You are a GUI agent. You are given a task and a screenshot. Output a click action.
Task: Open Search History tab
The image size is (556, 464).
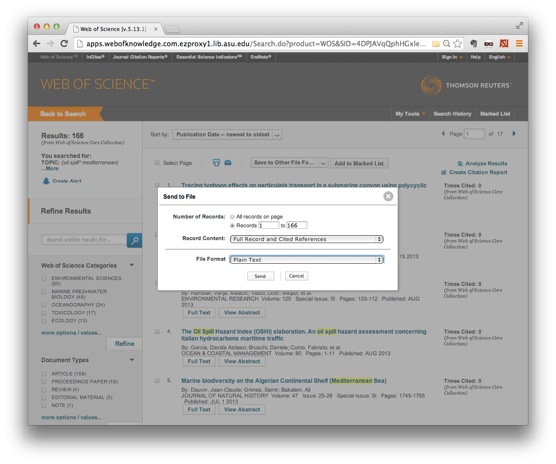tap(452, 114)
